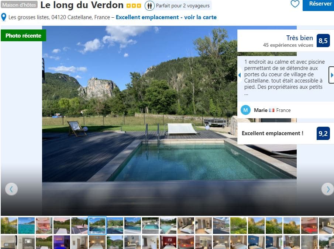Show next guest review arrow
The image size is (334, 249).
coord(331,75)
